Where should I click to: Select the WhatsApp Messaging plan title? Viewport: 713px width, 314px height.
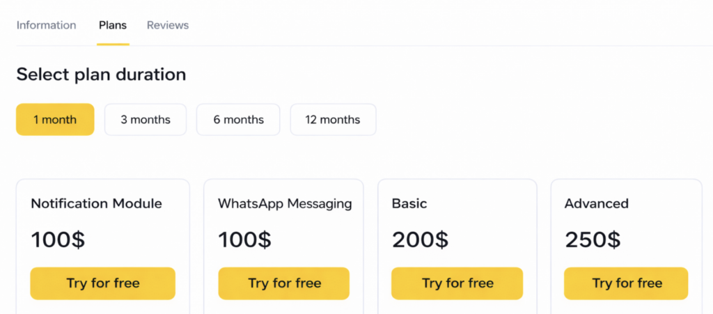pyautogui.click(x=285, y=204)
